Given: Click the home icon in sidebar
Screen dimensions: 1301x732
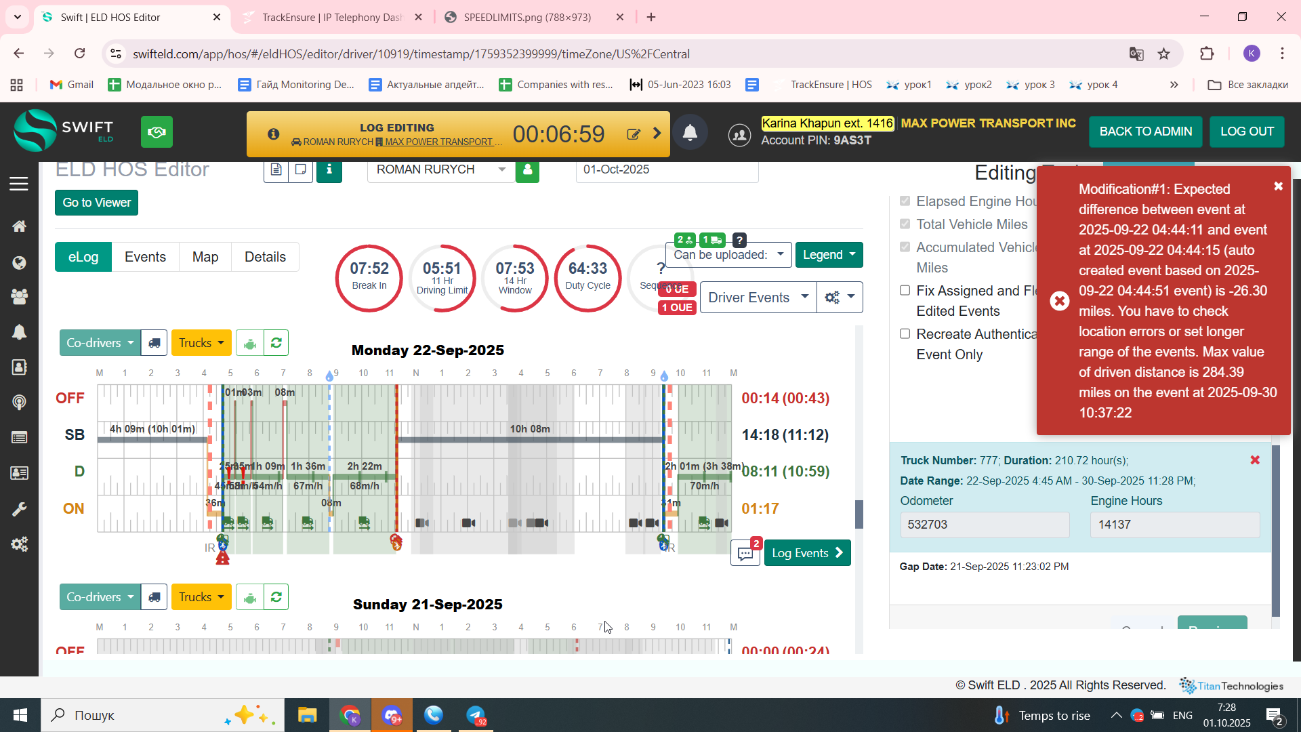Looking at the screenshot, I should click(19, 226).
